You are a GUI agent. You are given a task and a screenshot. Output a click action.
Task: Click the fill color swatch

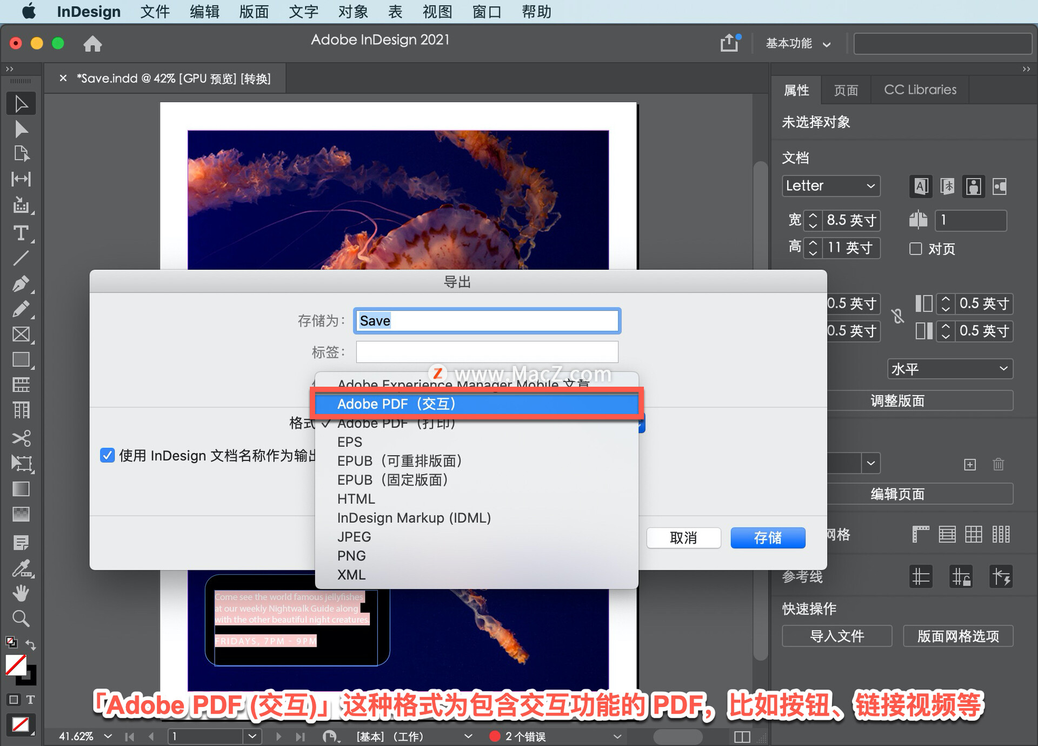point(16,665)
